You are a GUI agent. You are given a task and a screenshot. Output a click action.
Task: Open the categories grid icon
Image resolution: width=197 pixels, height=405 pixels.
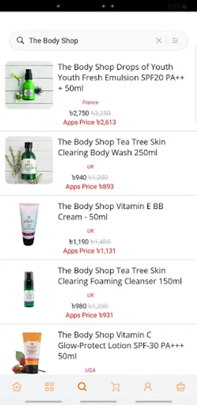coord(49,387)
